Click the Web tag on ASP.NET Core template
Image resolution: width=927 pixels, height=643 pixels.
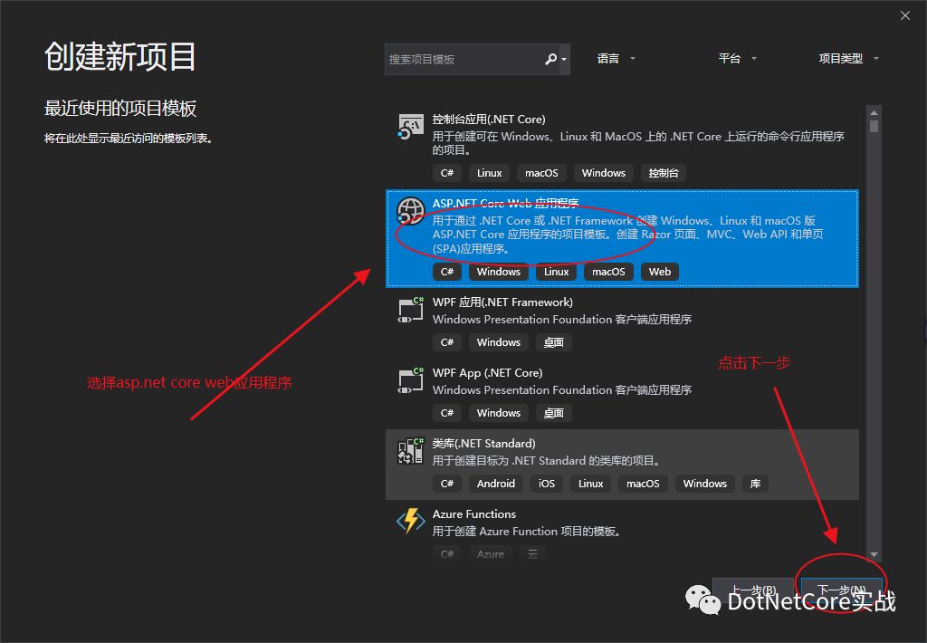coord(660,272)
